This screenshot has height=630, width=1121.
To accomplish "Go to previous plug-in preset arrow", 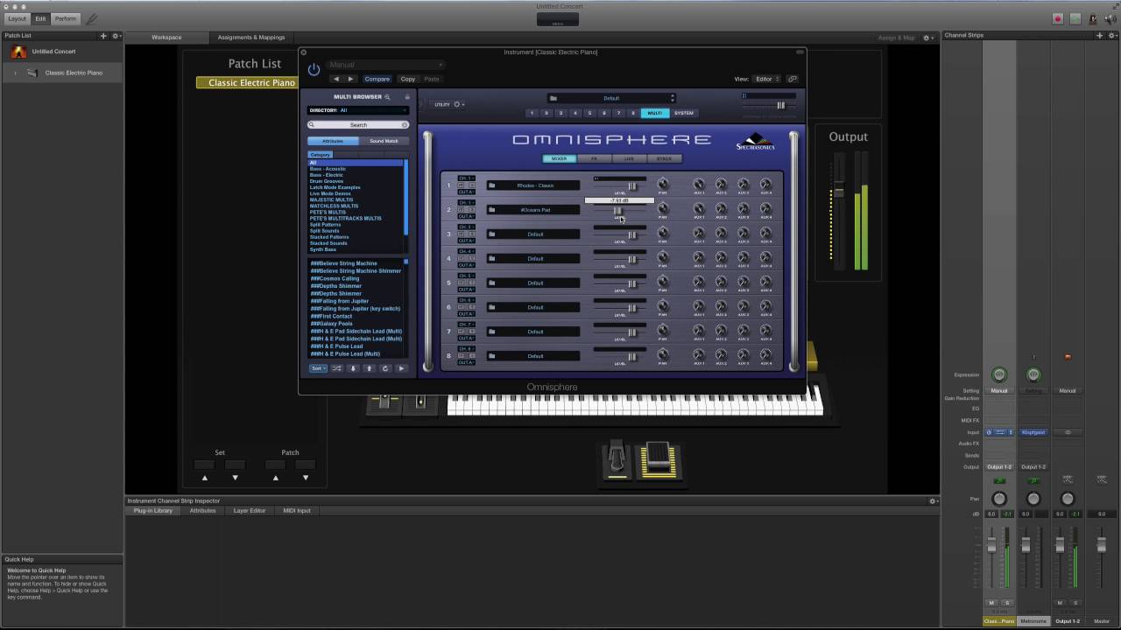I will coord(336,79).
